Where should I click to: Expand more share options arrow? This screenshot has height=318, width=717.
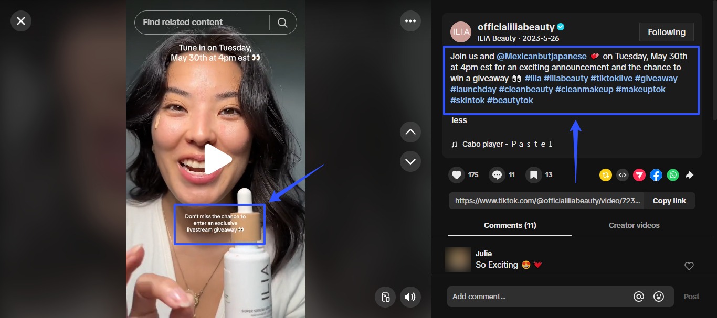point(690,176)
